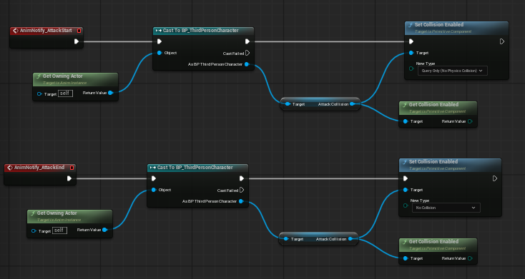Select the upper Get Collision Enabled node header
Viewport: 525px width, 279px height.
coord(438,108)
